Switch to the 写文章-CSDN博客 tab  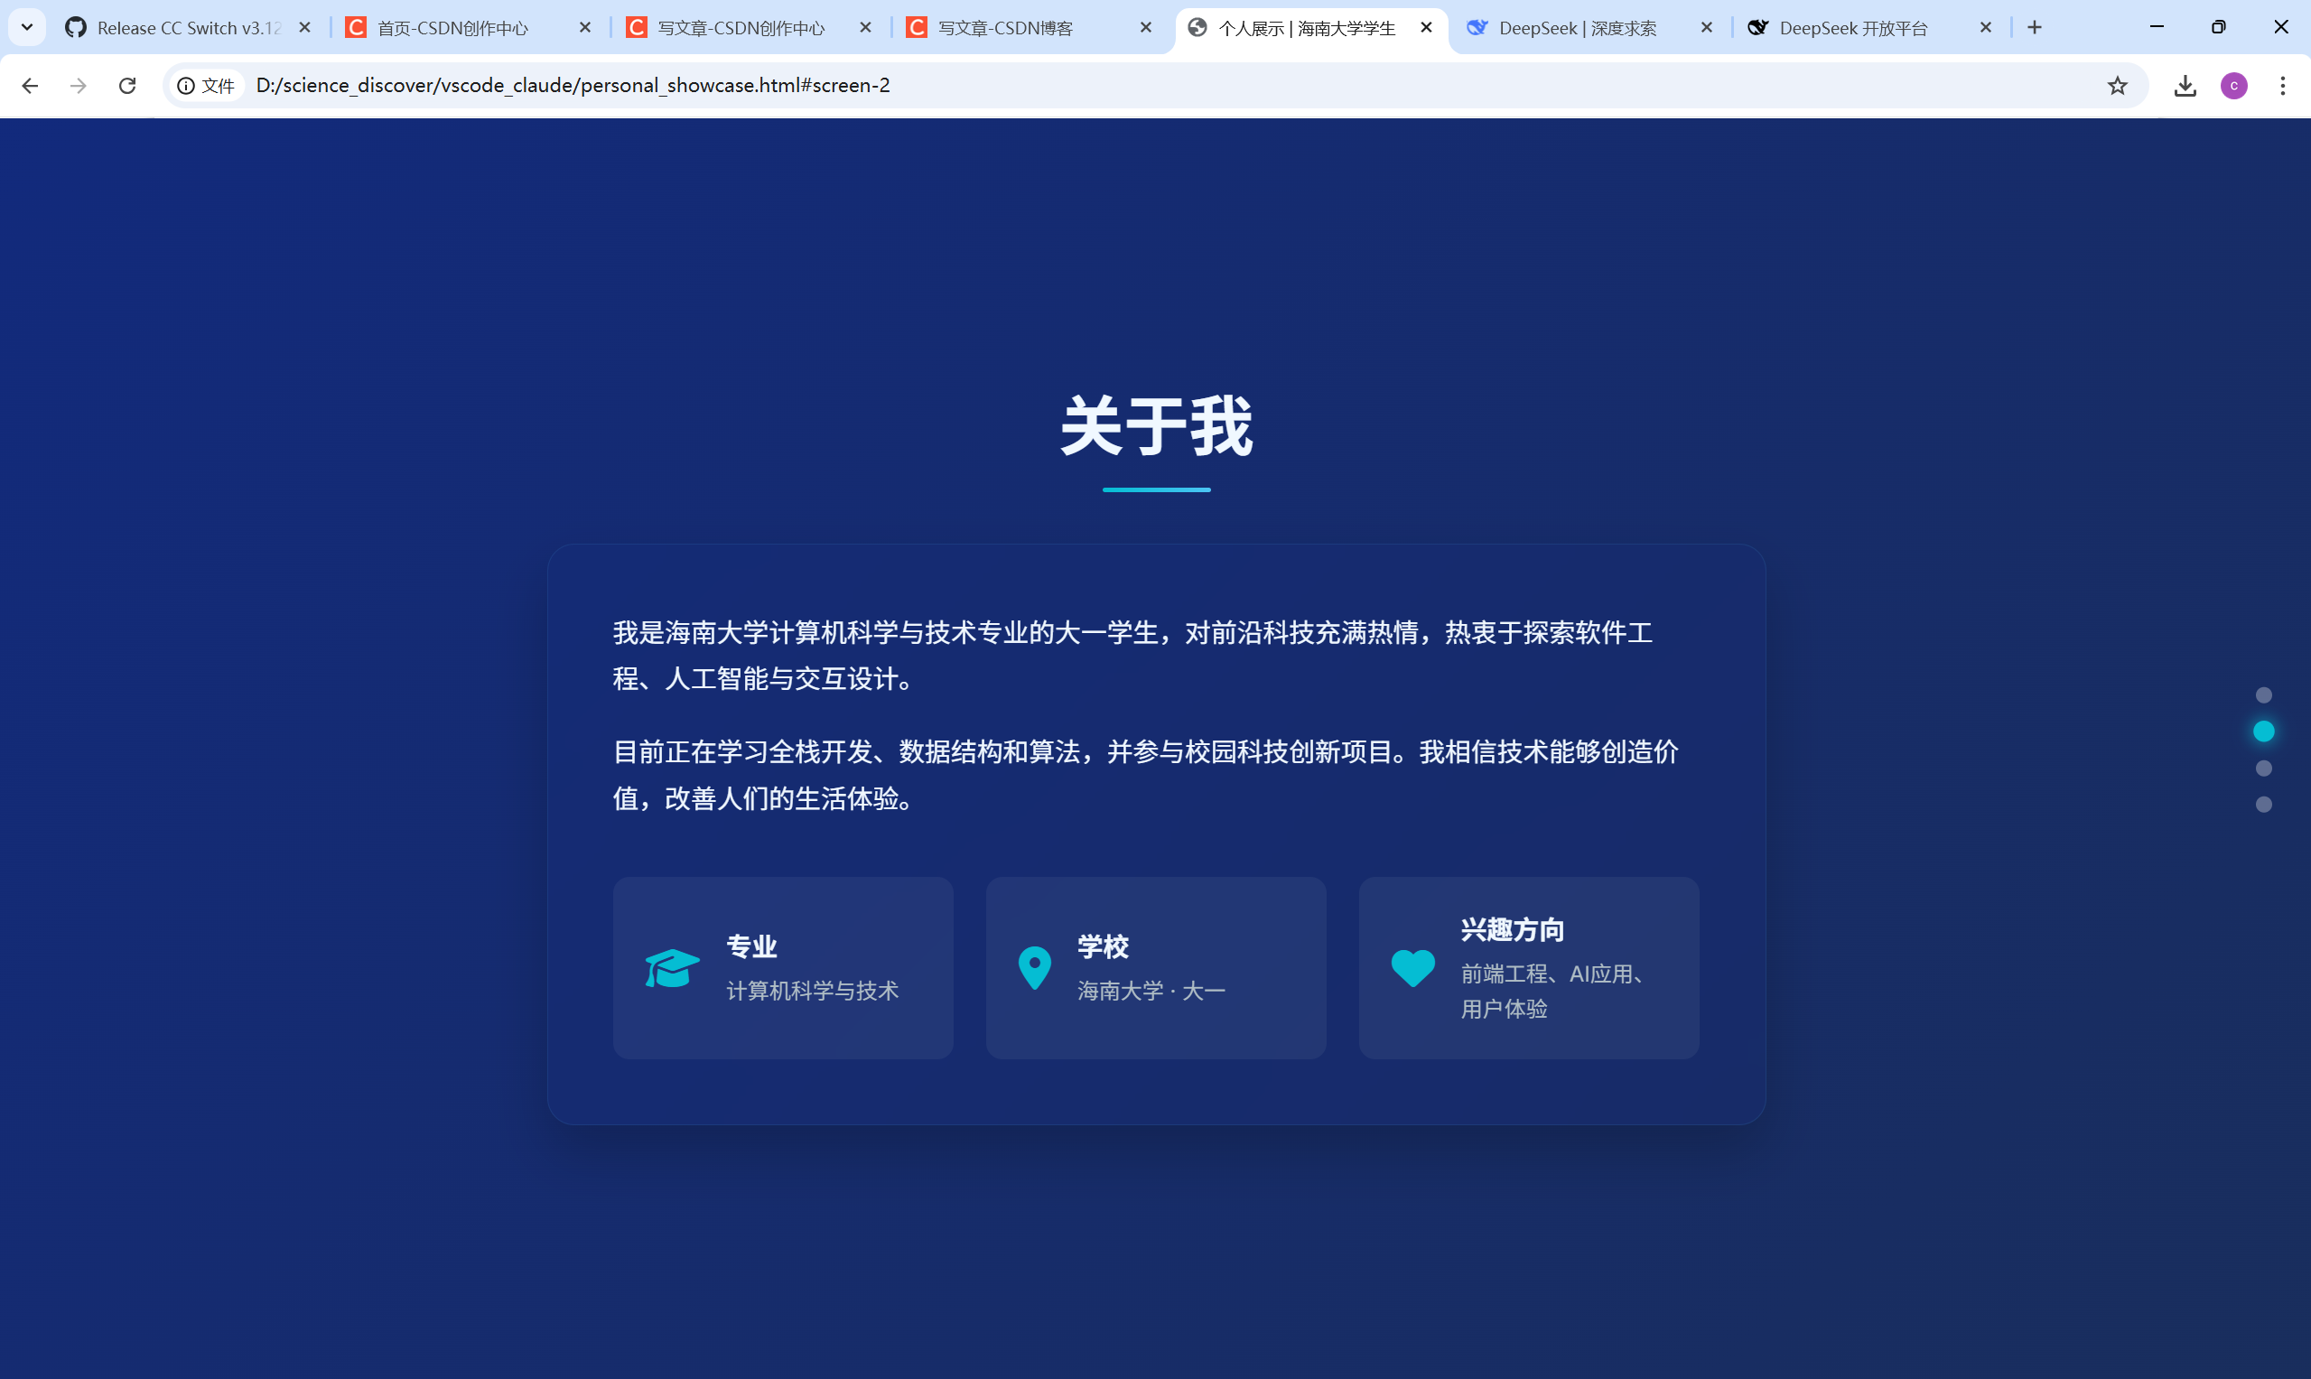point(1003,28)
